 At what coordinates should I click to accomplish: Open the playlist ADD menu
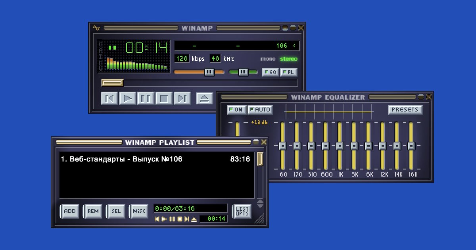tap(70, 211)
